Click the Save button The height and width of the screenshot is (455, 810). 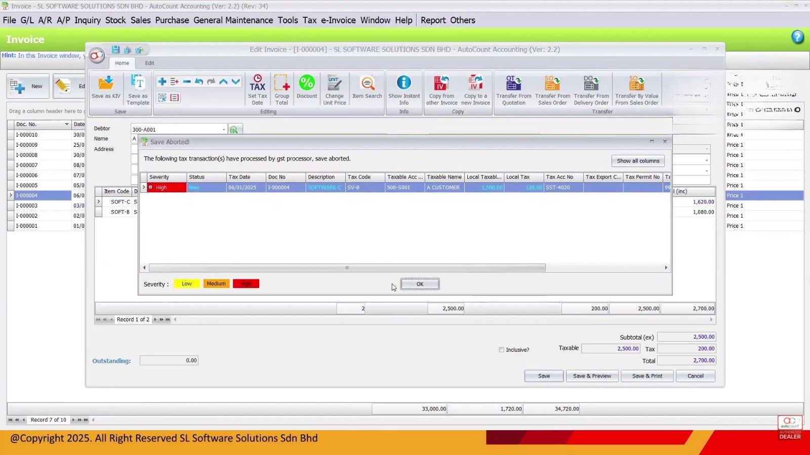point(544,376)
